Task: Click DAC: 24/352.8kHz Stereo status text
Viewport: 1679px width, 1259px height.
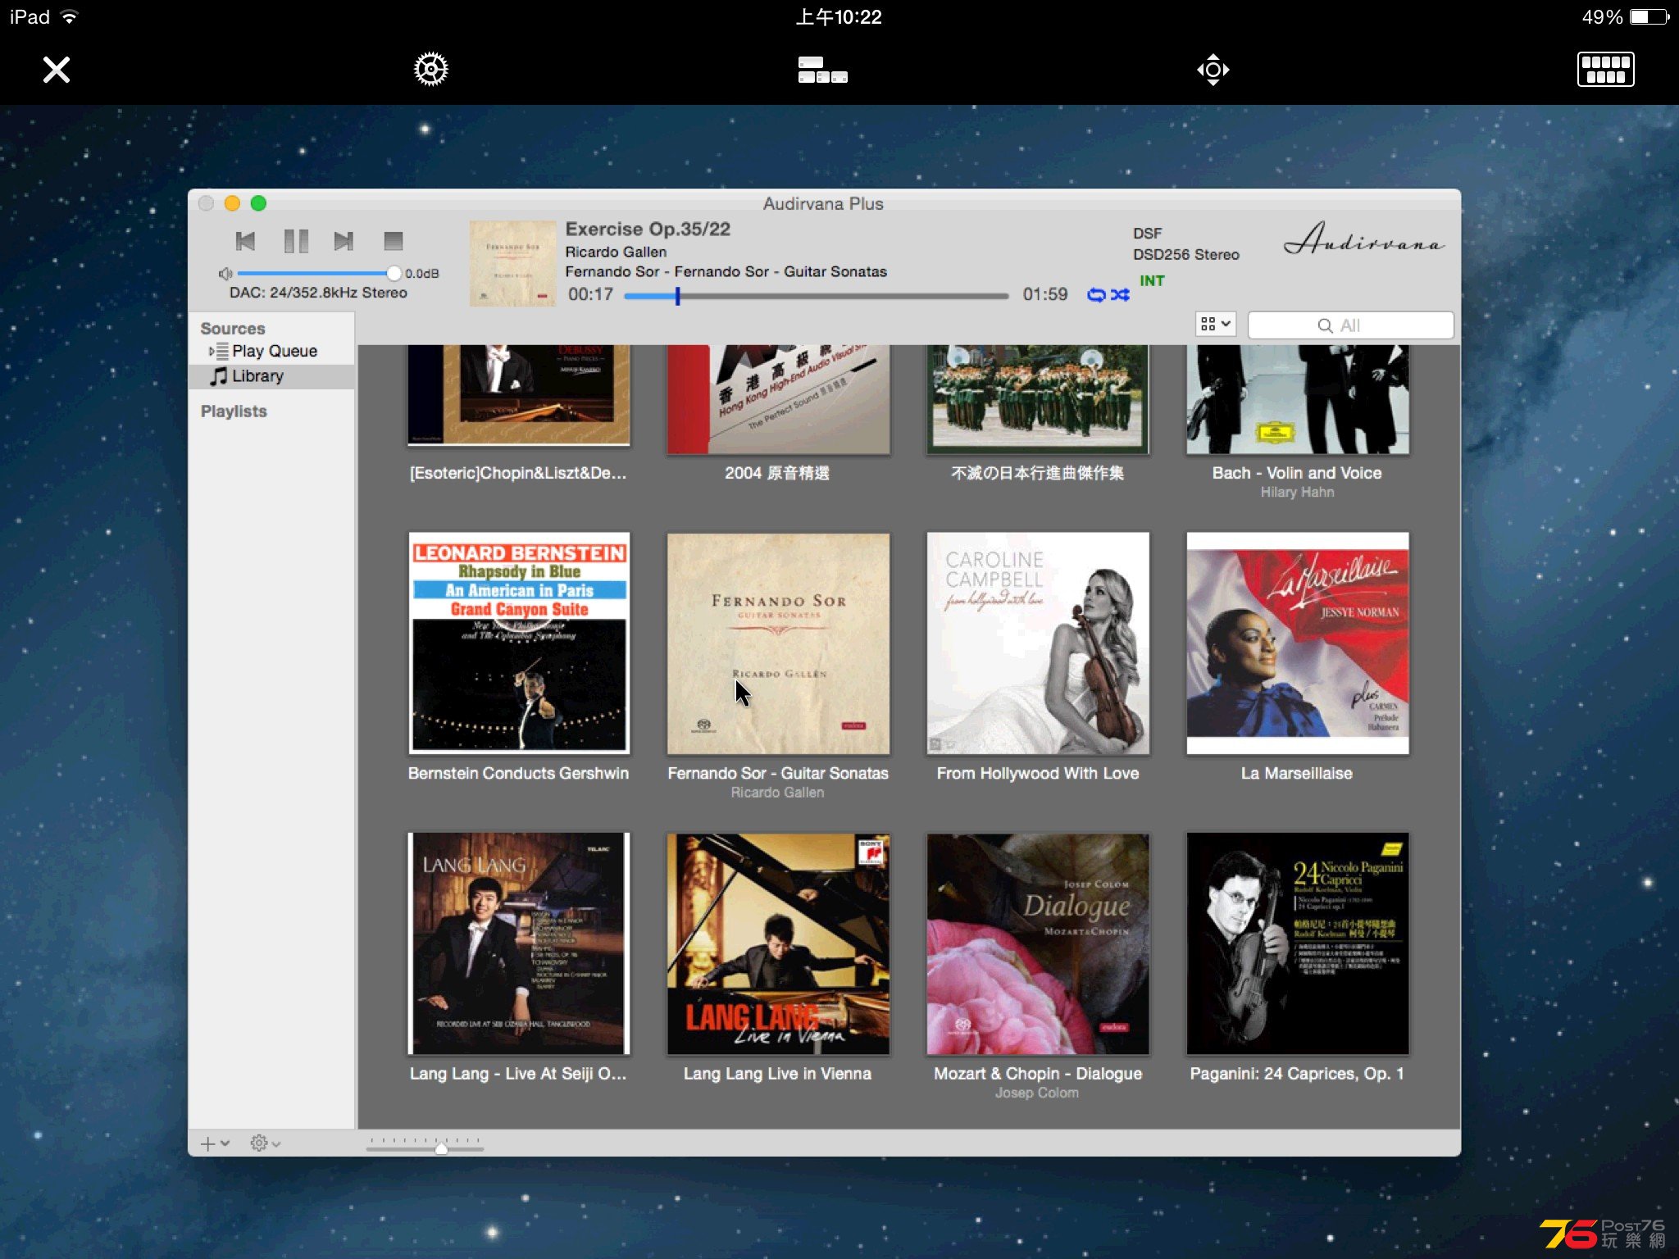Action: 318,293
